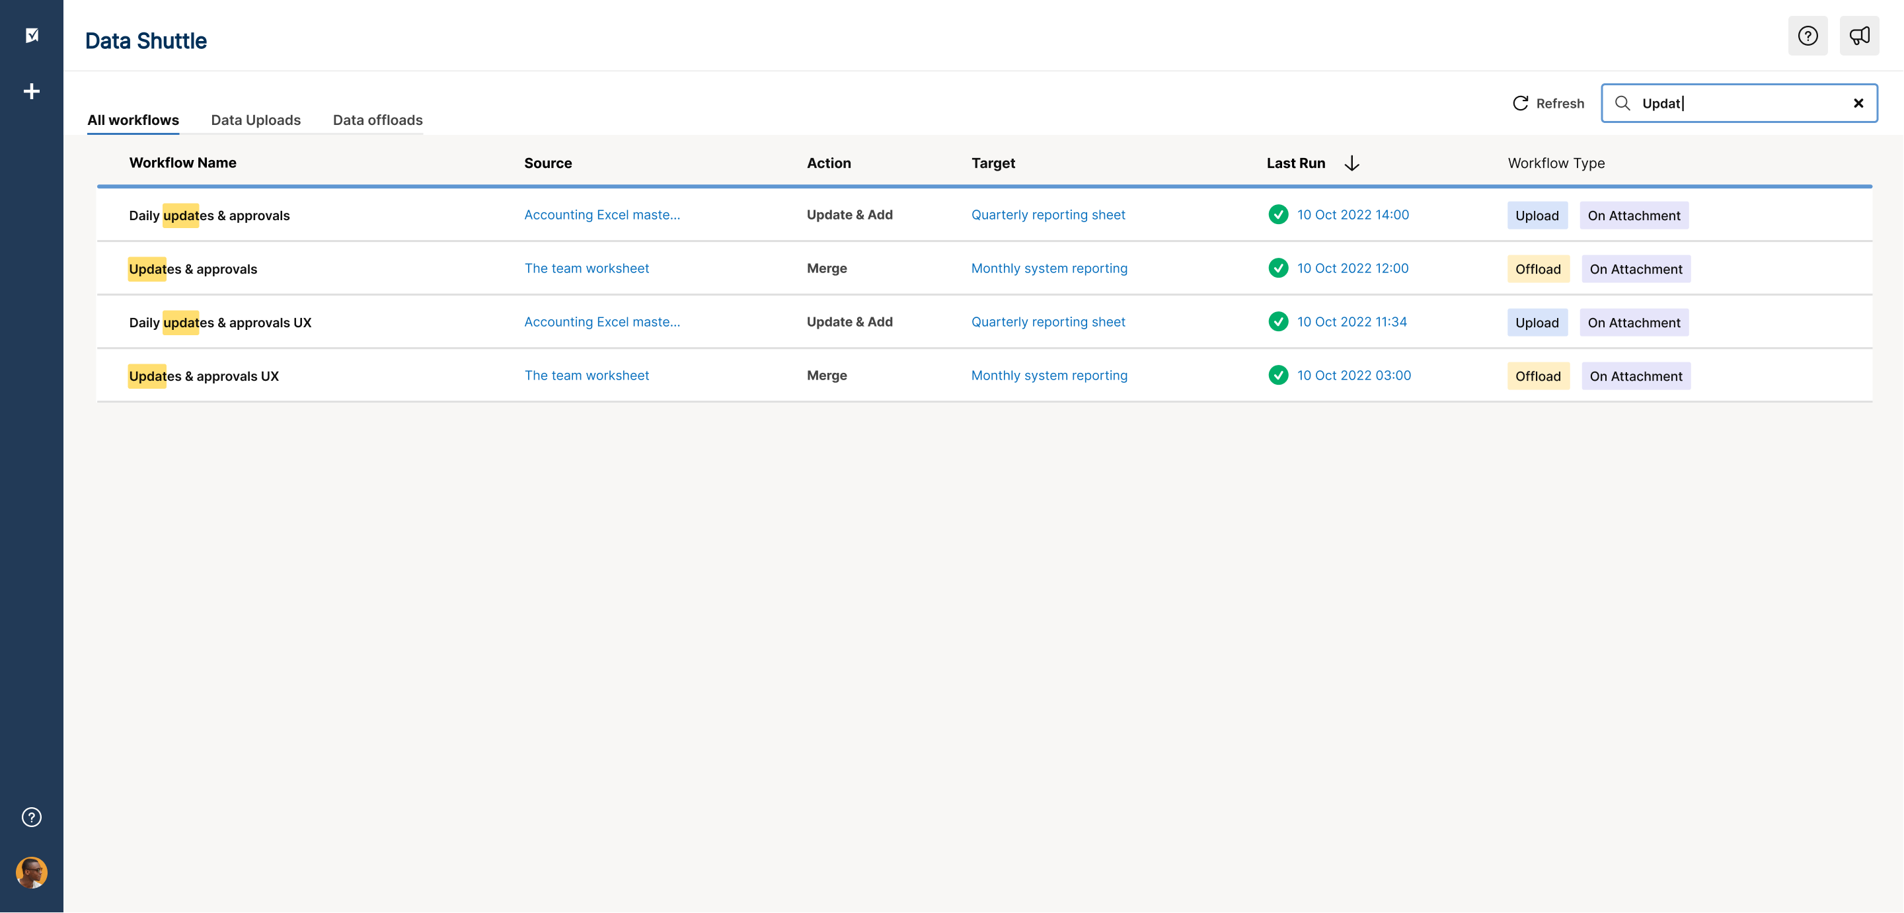Switch to Data offloads tab
The width and height of the screenshot is (1904, 913).
pyautogui.click(x=377, y=120)
